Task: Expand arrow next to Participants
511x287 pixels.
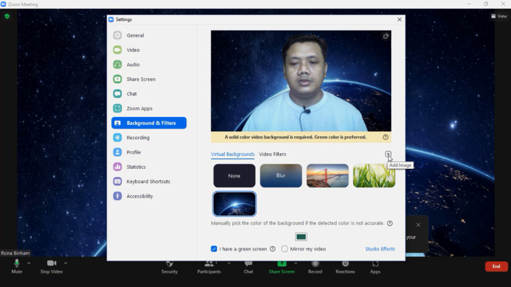Action: [229, 263]
